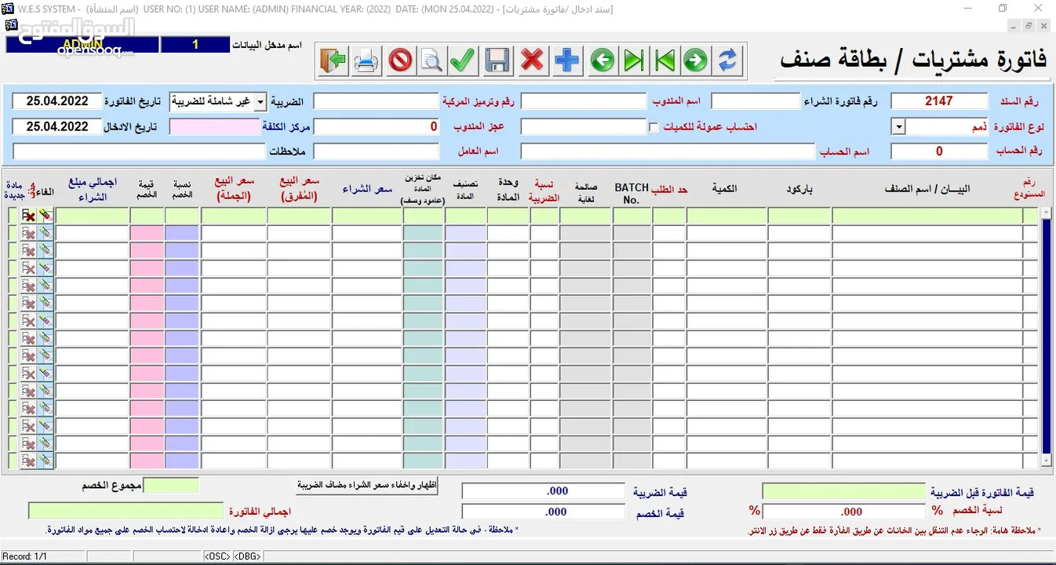Click the <OSC> status bar indicator
Image resolution: width=1056 pixels, height=565 pixels.
click(217, 556)
